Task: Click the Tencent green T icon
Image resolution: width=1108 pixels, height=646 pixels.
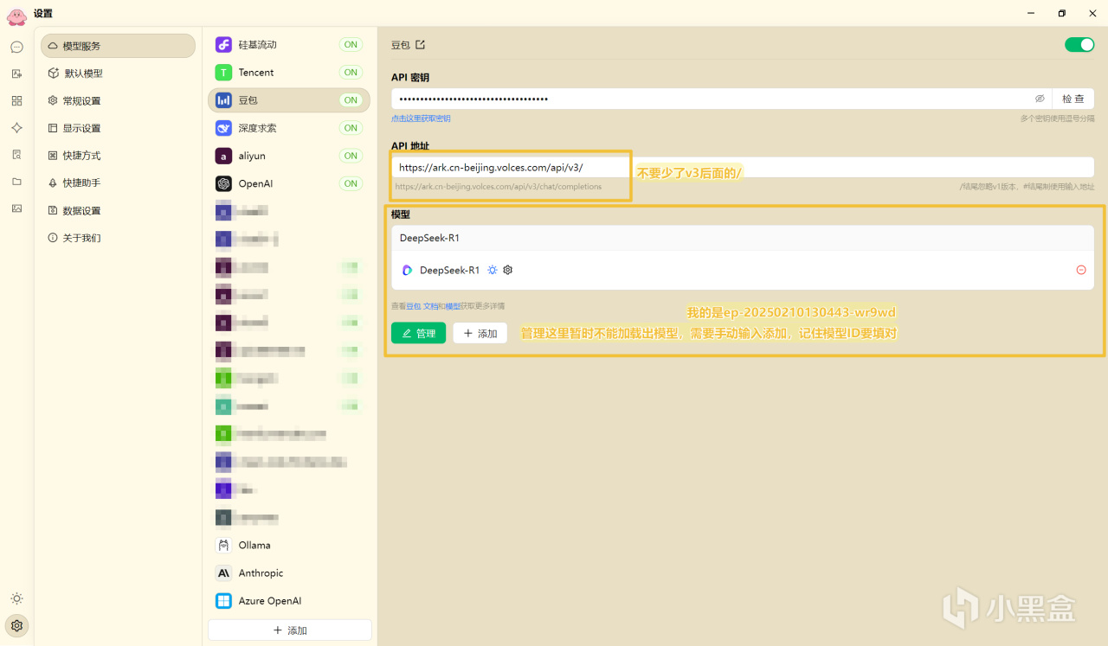Action: tap(223, 73)
